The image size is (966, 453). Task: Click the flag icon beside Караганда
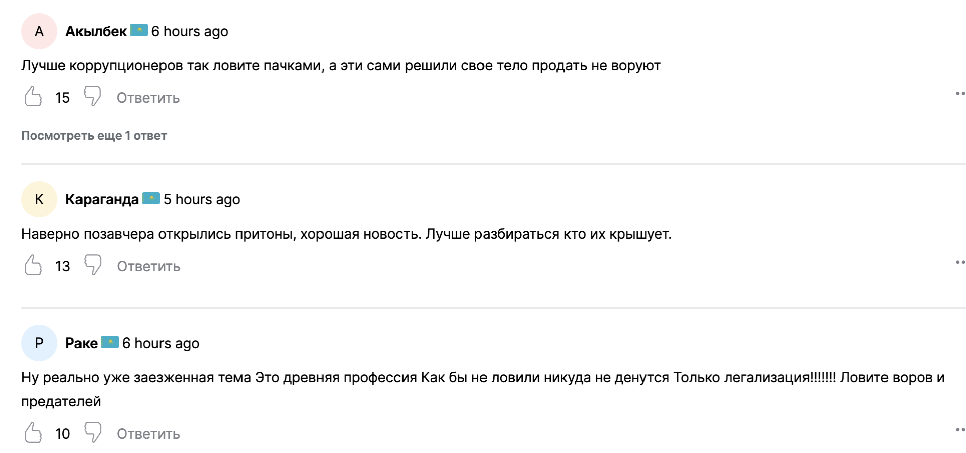151,198
